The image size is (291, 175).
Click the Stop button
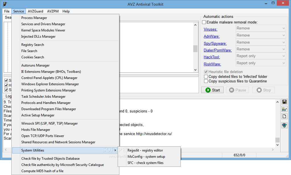[263, 90]
